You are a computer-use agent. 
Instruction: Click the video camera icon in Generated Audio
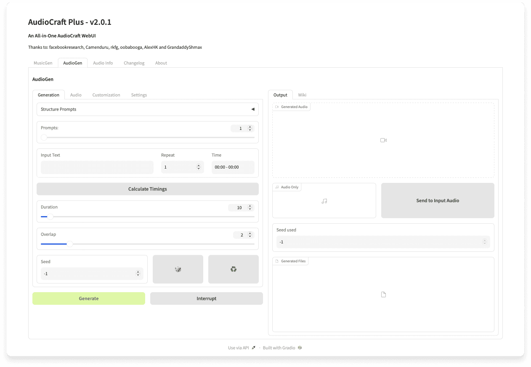pos(383,140)
